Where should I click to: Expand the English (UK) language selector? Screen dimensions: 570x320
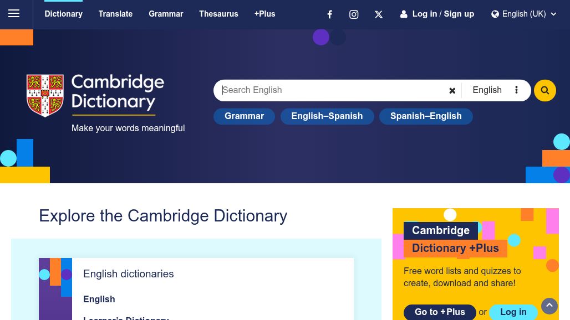(523, 14)
